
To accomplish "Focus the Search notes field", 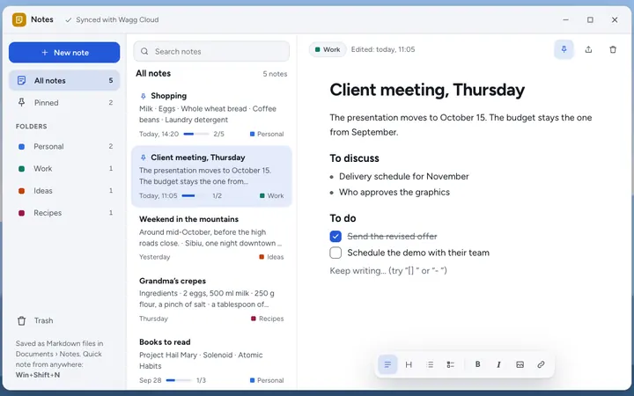I will point(211,51).
